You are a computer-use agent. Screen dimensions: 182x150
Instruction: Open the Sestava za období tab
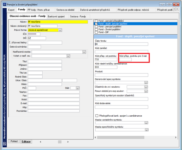(65, 10)
